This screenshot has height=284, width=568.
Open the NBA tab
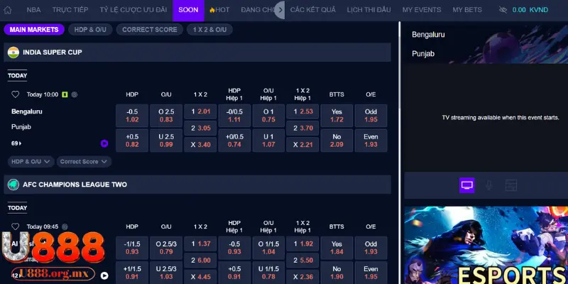33,10
